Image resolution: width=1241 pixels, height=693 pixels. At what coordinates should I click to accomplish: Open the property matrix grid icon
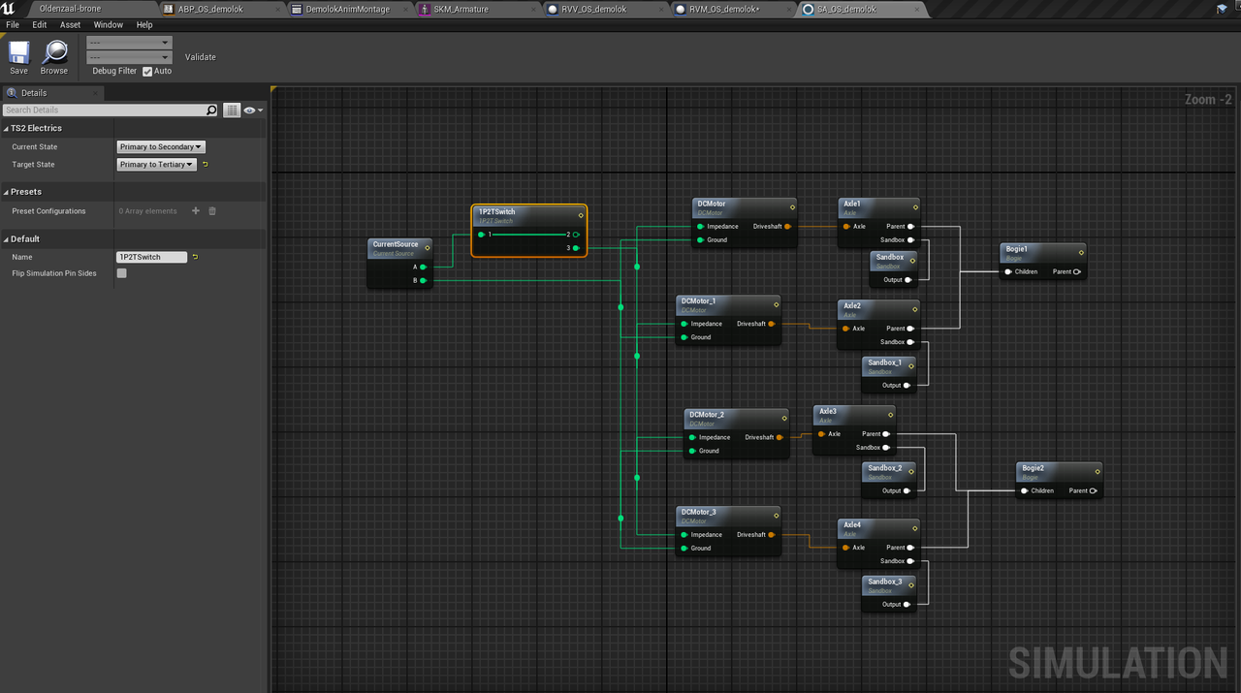(x=232, y=110)
